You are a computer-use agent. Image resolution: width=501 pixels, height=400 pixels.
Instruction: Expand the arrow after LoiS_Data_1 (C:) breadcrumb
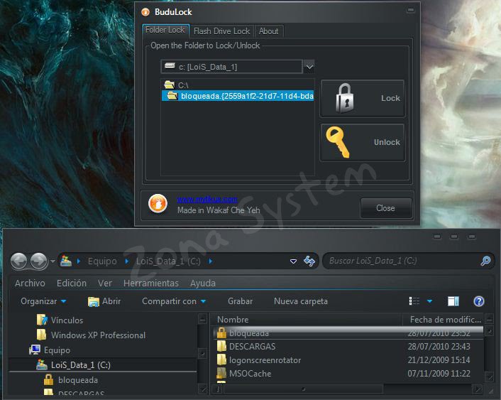(x=210, y=261)
